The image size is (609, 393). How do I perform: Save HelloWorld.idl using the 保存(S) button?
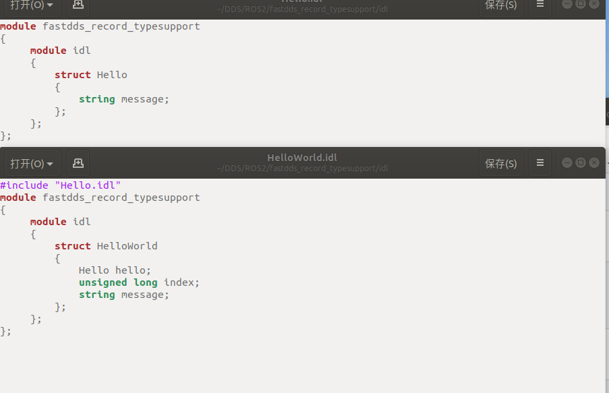500,162
